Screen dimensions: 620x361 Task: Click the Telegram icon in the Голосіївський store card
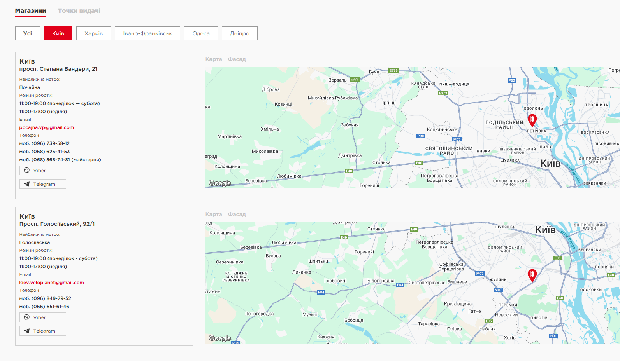[27, 331]
